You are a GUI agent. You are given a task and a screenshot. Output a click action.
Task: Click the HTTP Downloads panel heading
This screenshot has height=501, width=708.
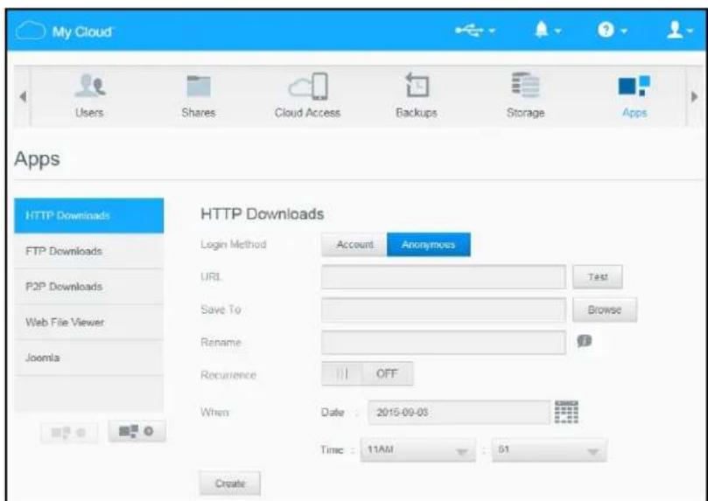(263, 213)
